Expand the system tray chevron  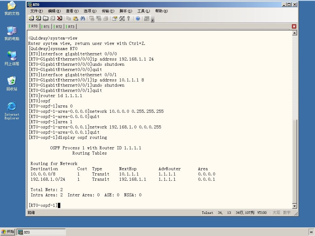[x=311, y=232]
